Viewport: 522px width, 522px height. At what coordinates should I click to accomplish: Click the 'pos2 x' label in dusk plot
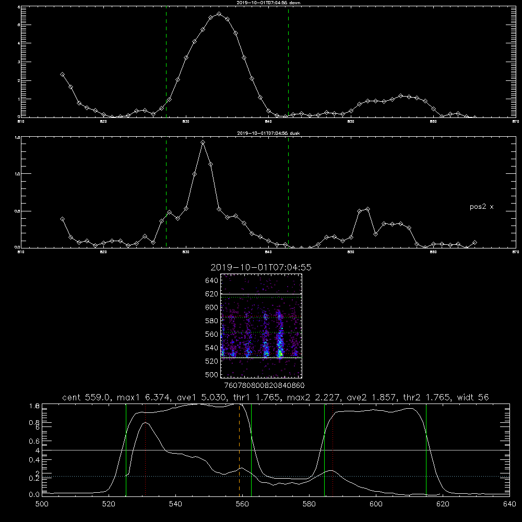pos(481,207)
